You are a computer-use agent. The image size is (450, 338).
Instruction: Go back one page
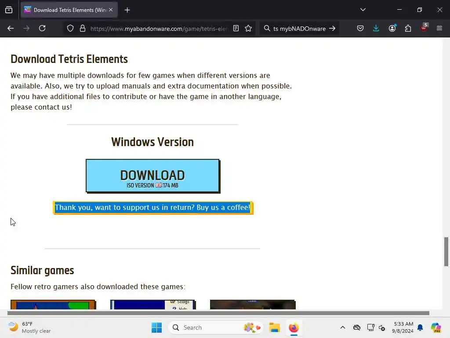coord(11,29)
